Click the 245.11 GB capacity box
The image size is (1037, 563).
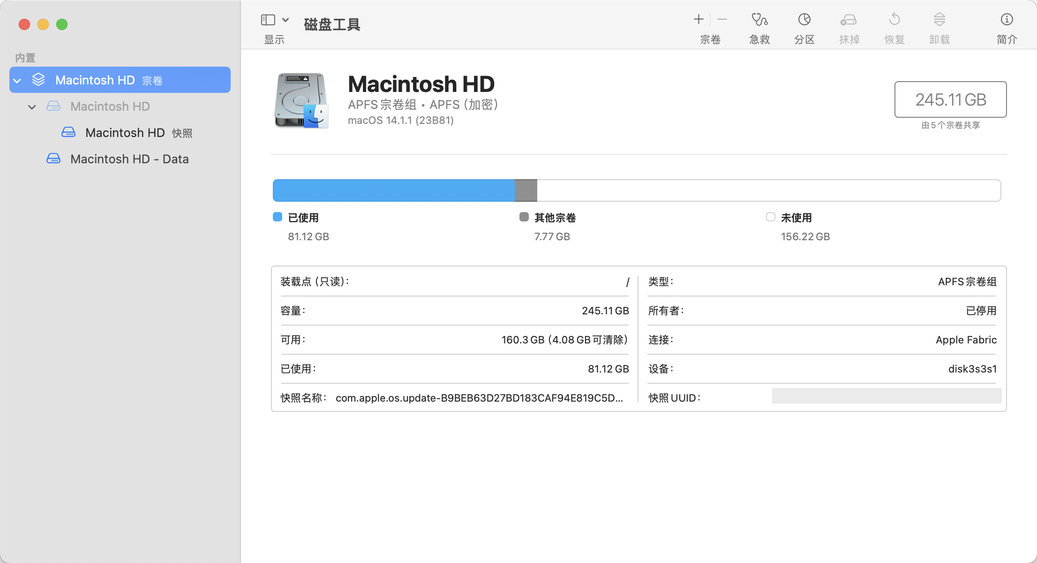click(x=950, y=99)
